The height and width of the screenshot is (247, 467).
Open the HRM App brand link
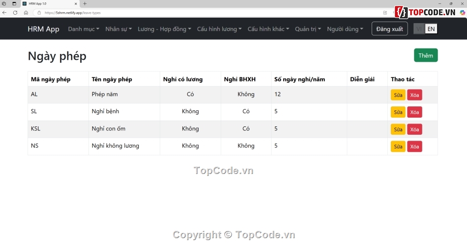[x=43, y=29]
